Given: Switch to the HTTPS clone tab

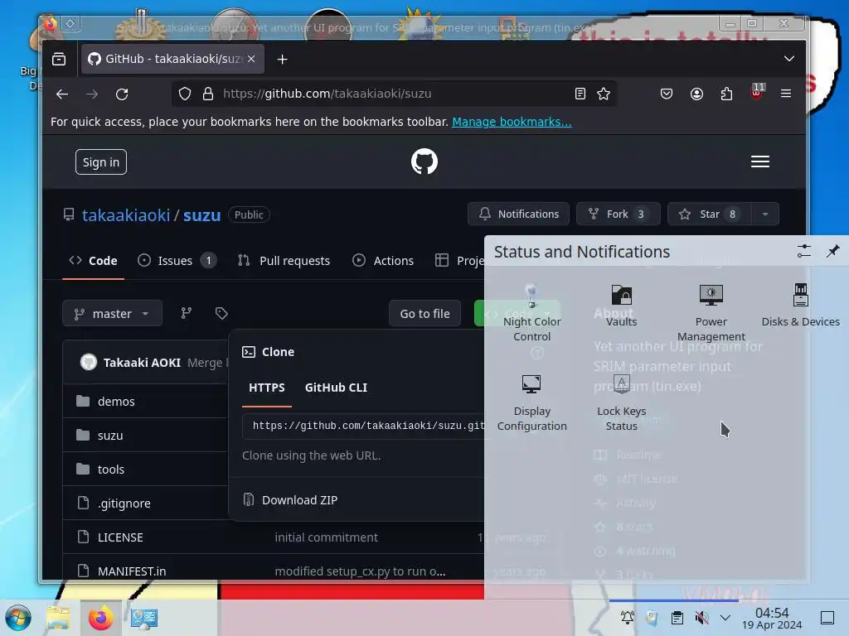Looking at the screenshot, I should point(266,388).
